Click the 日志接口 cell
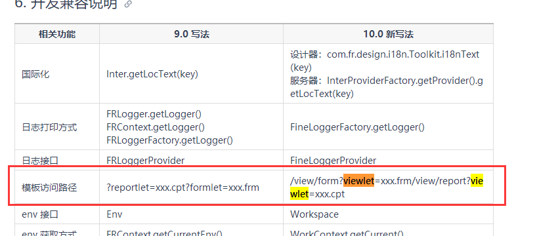This screenshot has width=537, height=236. [x=57, y=161]
